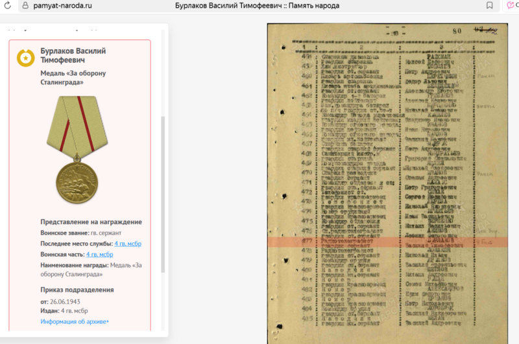Bookmark this page with the bookmark icon
This screenshot has height=344, width=519.
[490, 5]
